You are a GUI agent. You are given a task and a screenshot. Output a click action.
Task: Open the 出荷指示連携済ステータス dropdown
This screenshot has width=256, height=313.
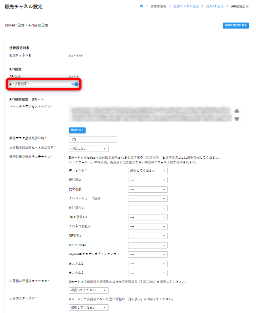(88, 290)
